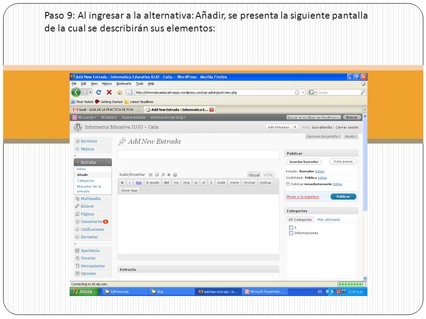The image size is (426, 319).
Task: Click Mover a la papelera link
Action: tap(302, 197)
